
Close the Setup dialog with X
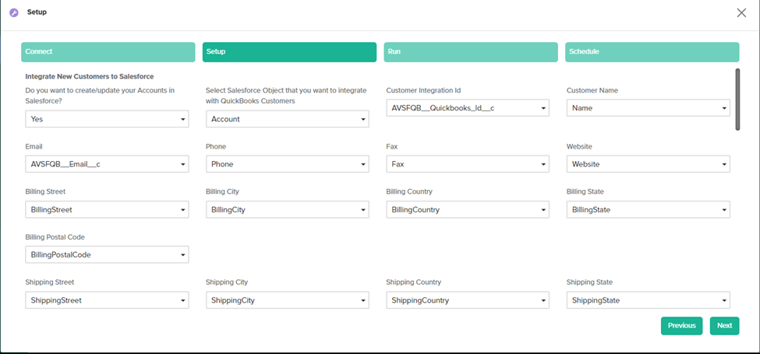pos(741,12)
